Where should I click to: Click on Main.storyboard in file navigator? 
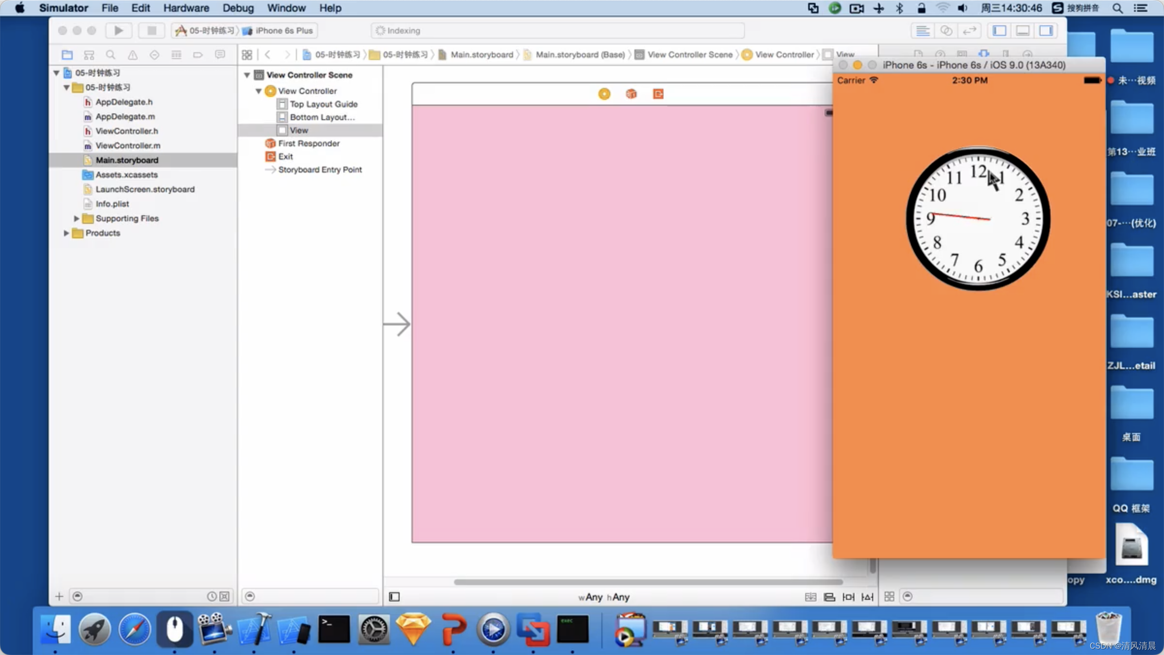[x=127, y=160]
